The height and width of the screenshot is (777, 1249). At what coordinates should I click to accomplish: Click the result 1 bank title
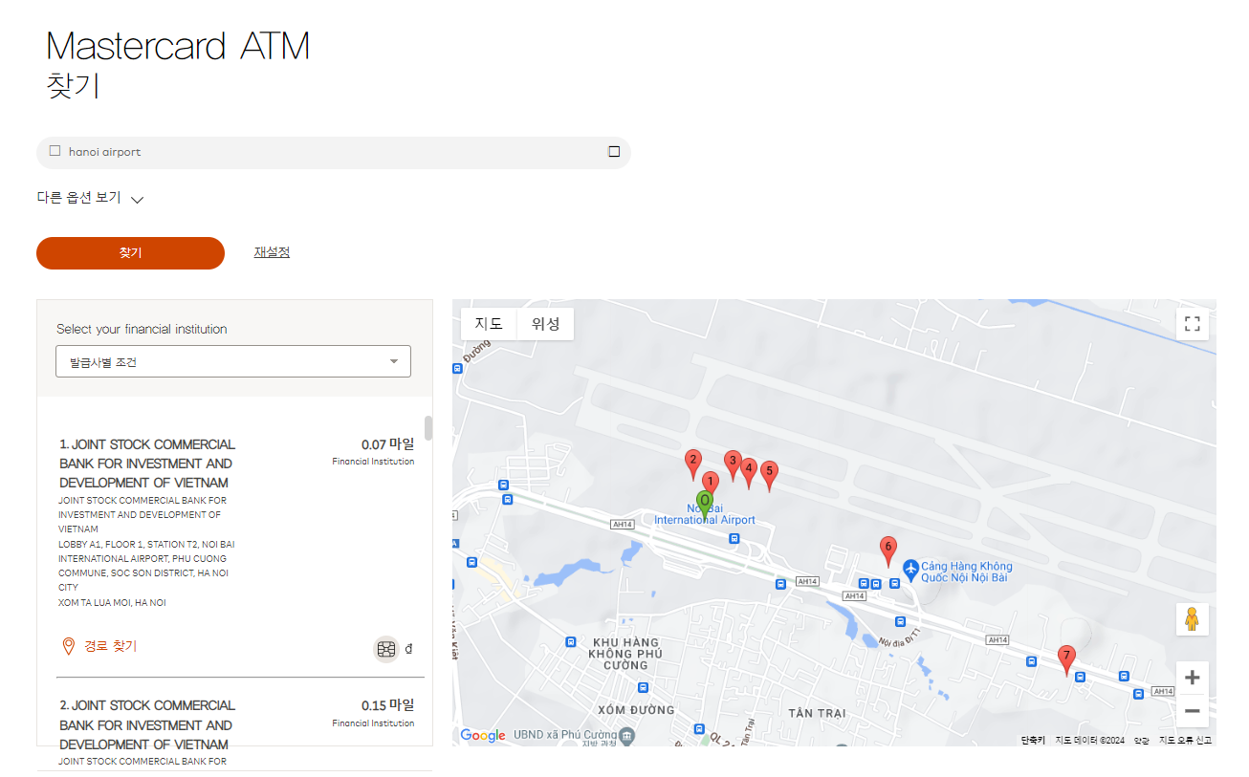[147, 464]
